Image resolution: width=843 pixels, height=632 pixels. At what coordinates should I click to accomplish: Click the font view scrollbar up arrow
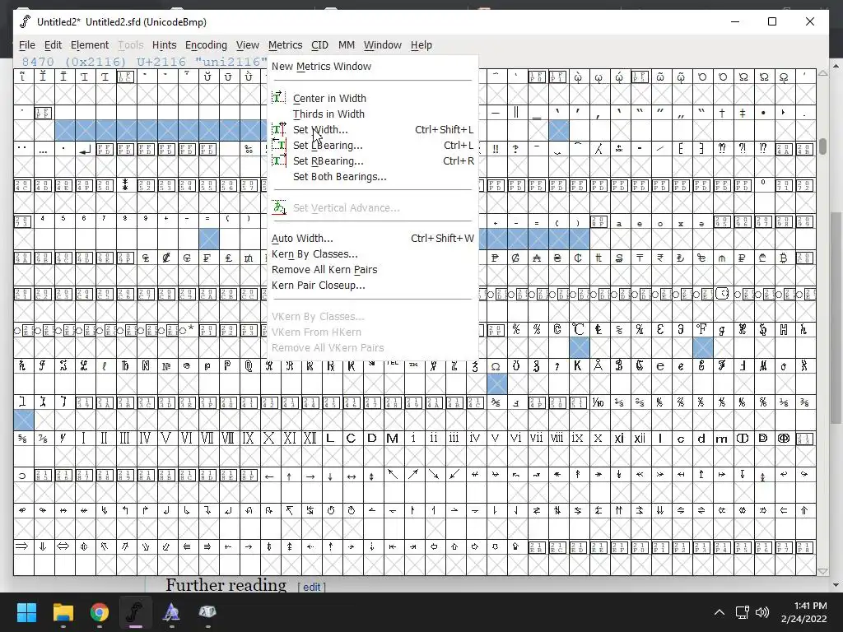(822, 73)
